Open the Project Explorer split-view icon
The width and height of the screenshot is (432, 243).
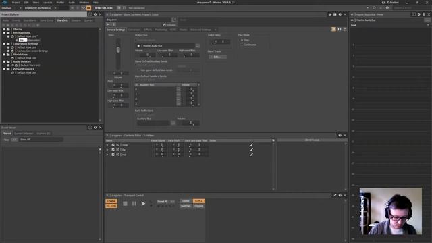90,14
